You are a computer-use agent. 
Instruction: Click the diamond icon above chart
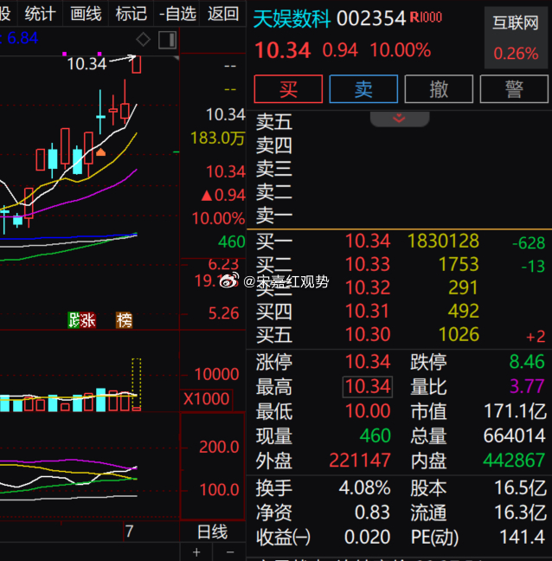click(x=143, y=39)
